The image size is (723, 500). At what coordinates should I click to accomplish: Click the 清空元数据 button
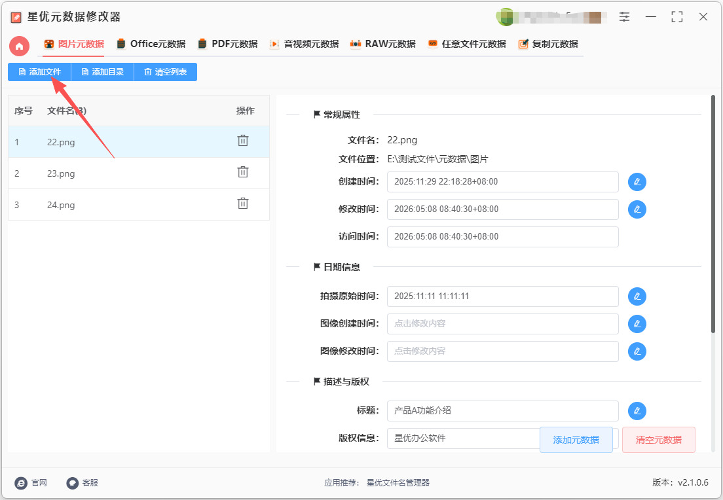click(658, 440)
